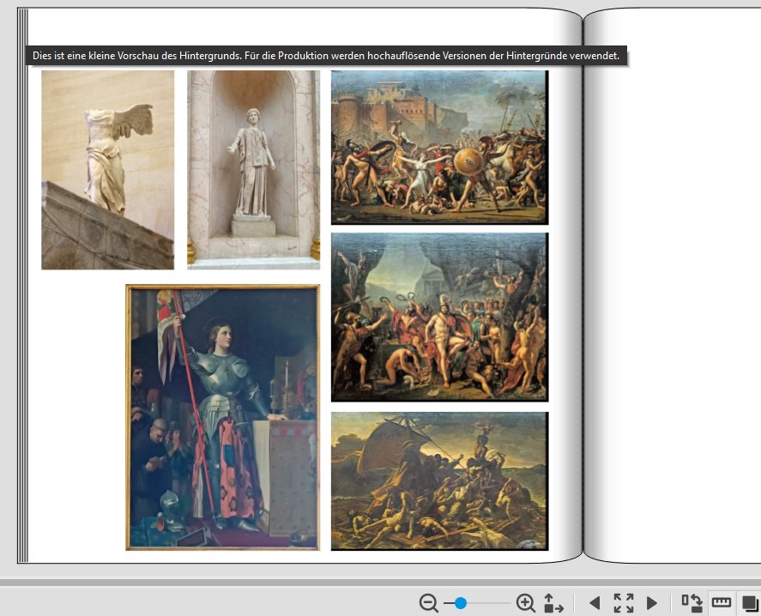Select the Joan of Arc painting
The height and width of the screenshot is (616, 761).
(222, 417)
